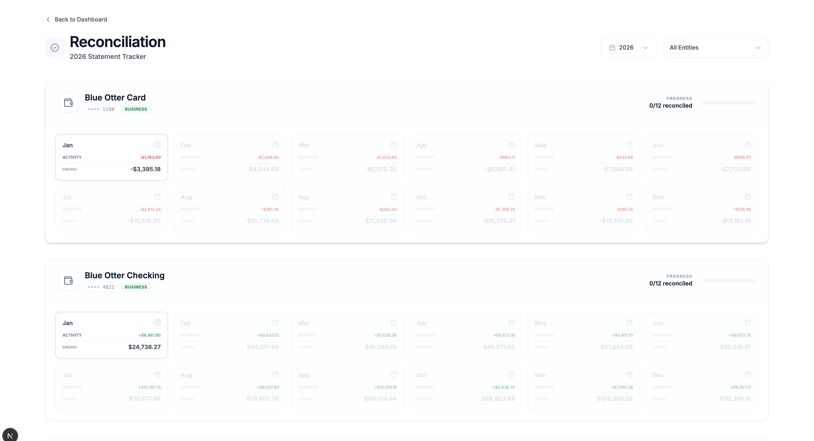
Task: Open Blue Otter Card January statement tile
Action: (112, 157)
